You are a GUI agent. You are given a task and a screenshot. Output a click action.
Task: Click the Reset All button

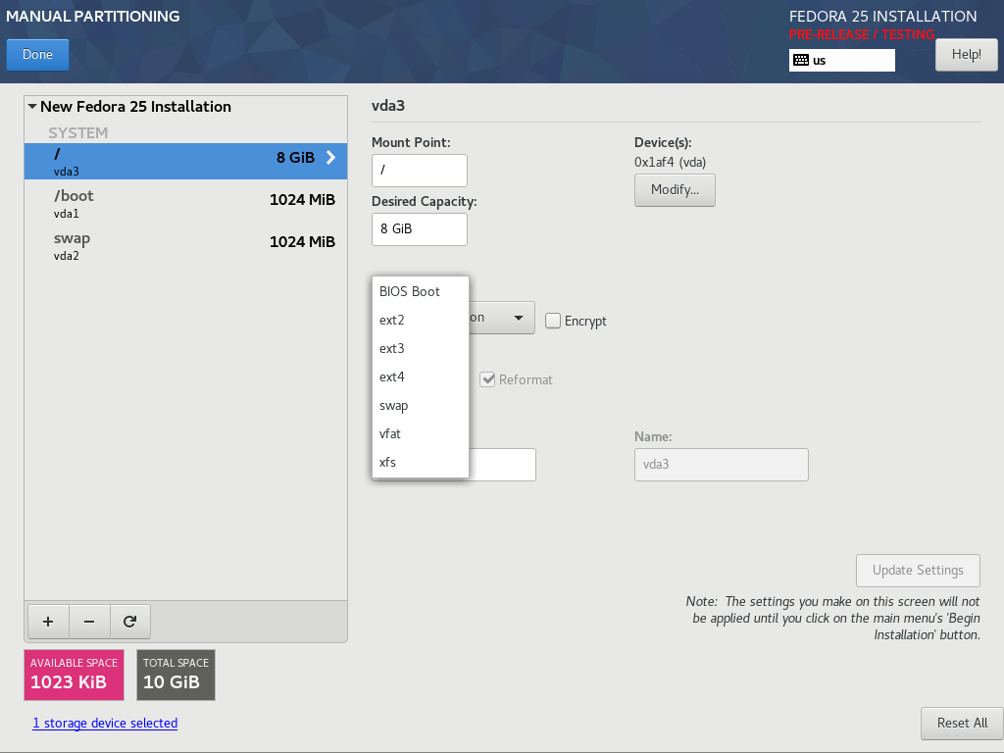point(962,723)
